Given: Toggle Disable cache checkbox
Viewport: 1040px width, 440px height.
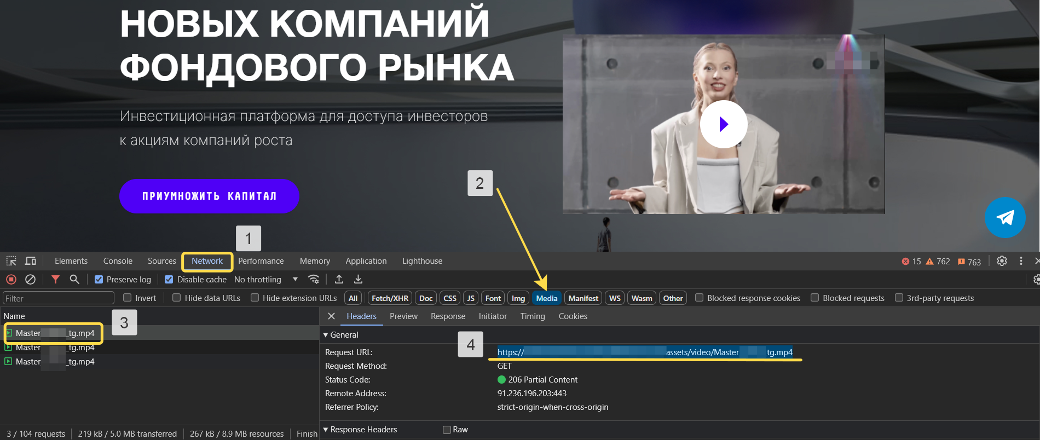Looking at the screenshot, I should [169, 280].
